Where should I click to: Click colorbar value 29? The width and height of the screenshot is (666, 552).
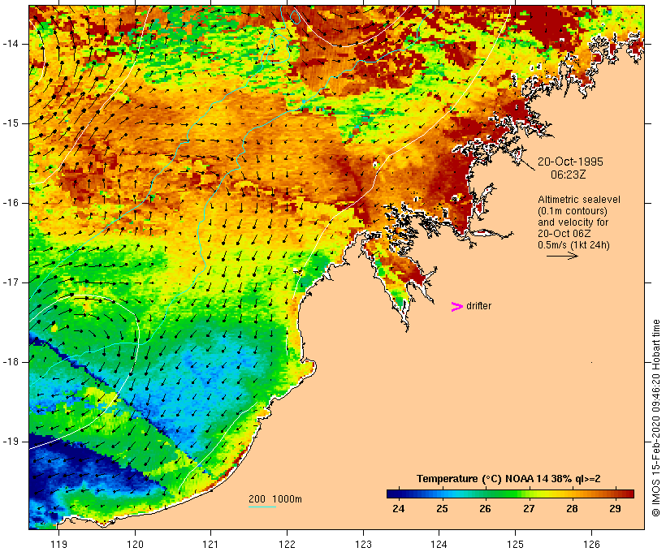[615, 509]
